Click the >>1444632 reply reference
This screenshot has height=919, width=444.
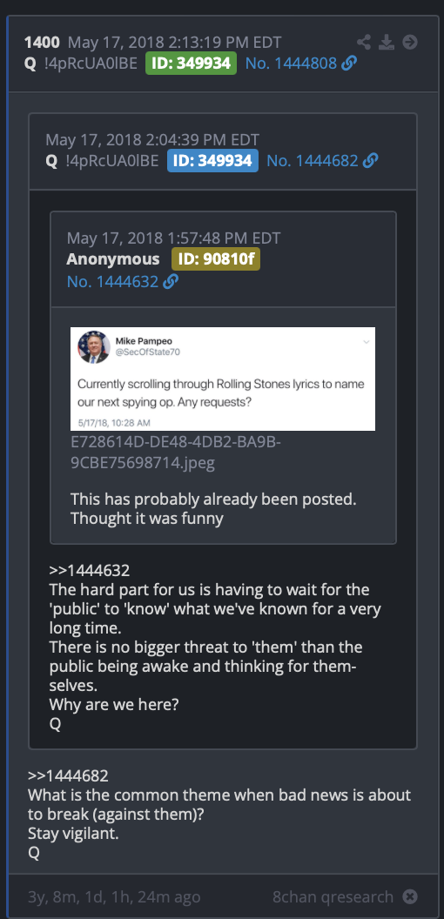(x=89, y=570)
